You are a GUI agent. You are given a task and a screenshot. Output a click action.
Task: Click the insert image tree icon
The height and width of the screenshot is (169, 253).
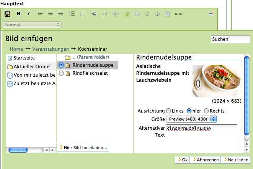click(127, 14)
